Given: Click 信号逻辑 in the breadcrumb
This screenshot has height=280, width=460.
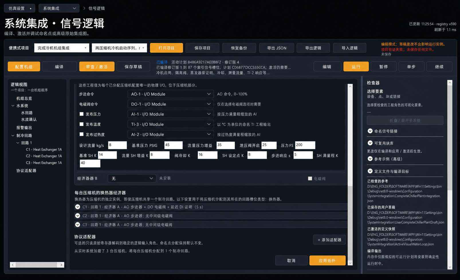Looking at the screenshot, I should (97, 8).
